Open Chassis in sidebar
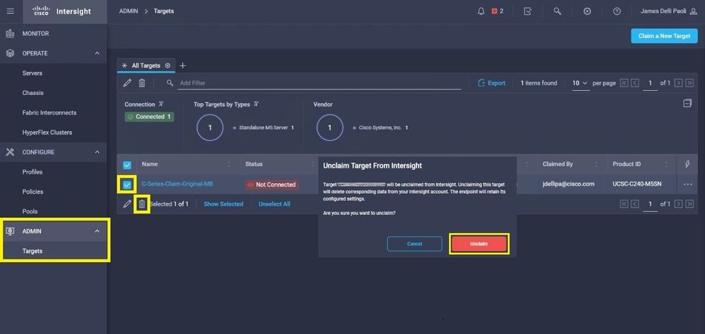This screenshot has width=705, height=334. pos(33,93)
